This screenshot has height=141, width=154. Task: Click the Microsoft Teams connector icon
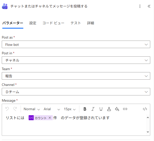point(5,6)
